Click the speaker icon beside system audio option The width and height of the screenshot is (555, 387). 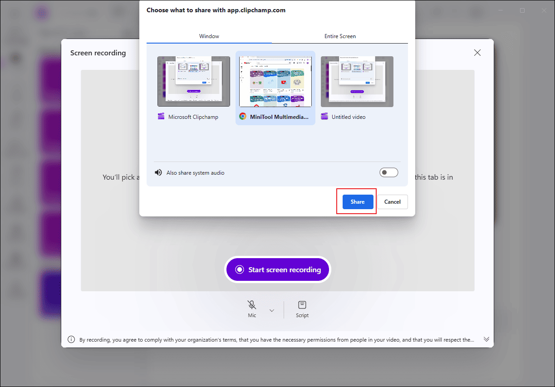(x=158, y=172)
